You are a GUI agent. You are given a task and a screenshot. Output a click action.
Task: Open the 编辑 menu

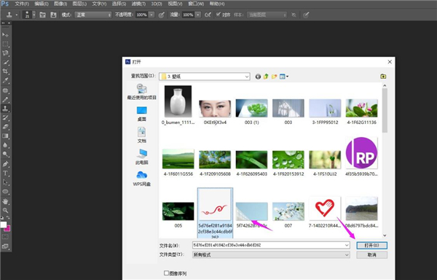[x=42, y=4]
